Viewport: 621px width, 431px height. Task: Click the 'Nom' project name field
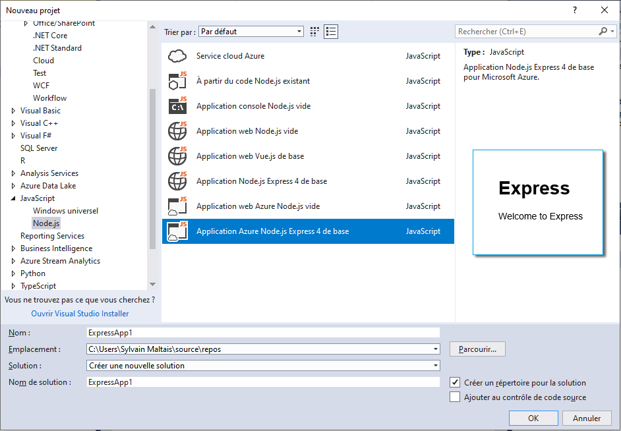(x=263, y=333)
